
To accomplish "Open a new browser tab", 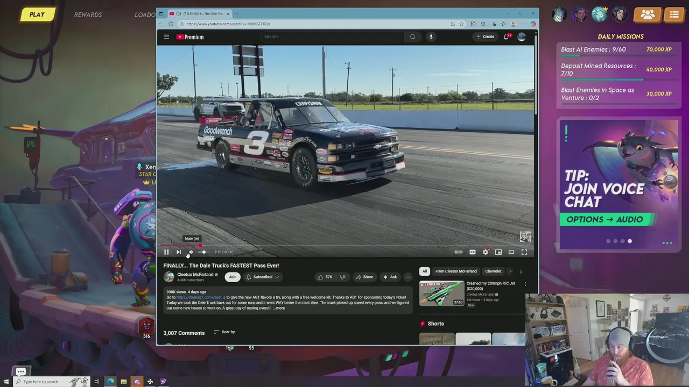I will coord(237,13).
